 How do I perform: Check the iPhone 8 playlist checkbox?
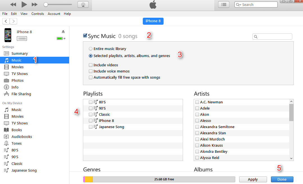[x=91, y=121]
